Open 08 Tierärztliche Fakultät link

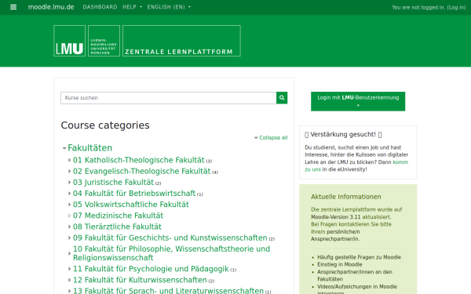[x=117, y=227]
